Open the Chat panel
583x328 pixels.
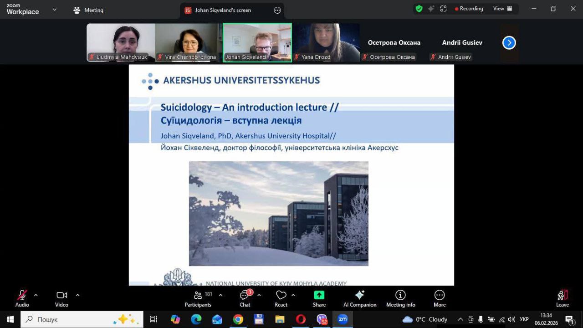coord(245,298)
